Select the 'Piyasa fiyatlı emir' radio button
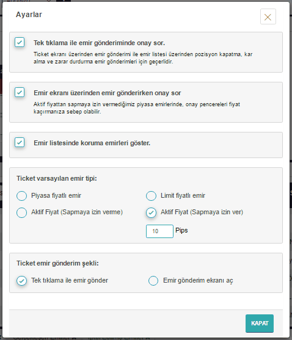 (x=22, y=196)
